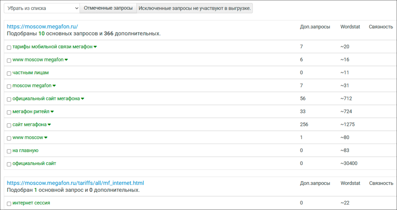Viewport: 397px width, 210px height.
Task: Expand arrow next to 'тарифы мобильной связи мегафон'
Action: pos(95,47)
